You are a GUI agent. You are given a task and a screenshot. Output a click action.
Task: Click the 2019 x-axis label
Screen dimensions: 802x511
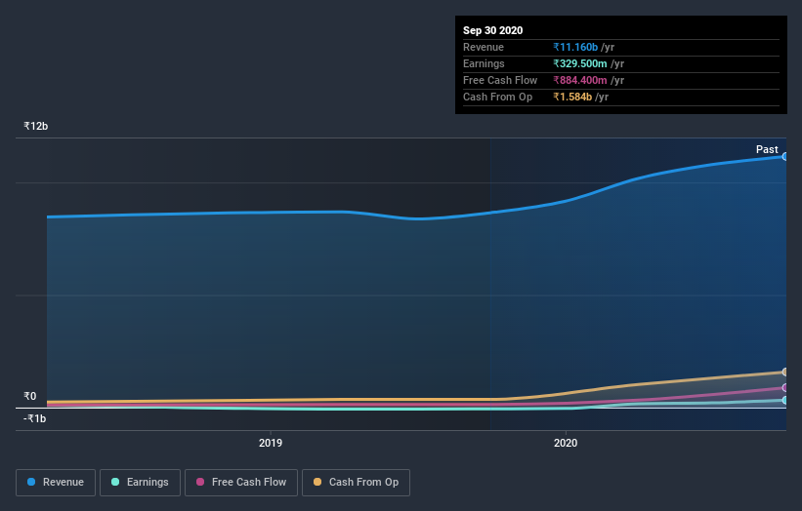(270, 443)
